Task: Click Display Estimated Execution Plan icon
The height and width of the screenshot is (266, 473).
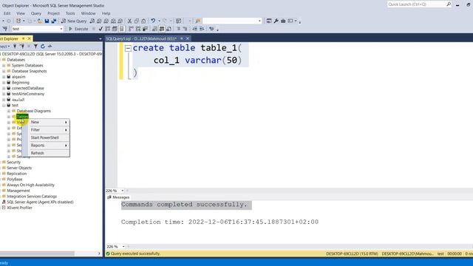Action: coord(107,29)
